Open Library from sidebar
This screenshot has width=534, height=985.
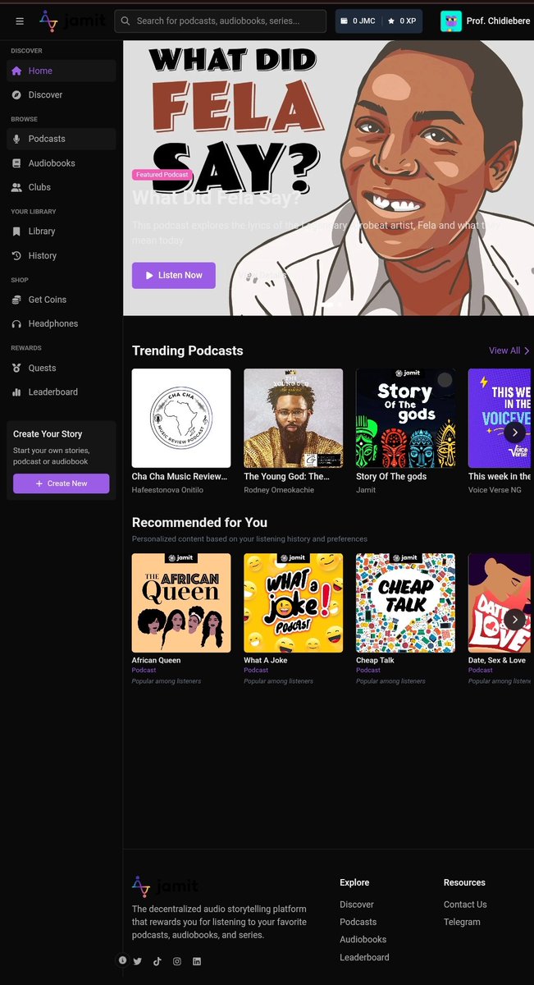[62, 231]
